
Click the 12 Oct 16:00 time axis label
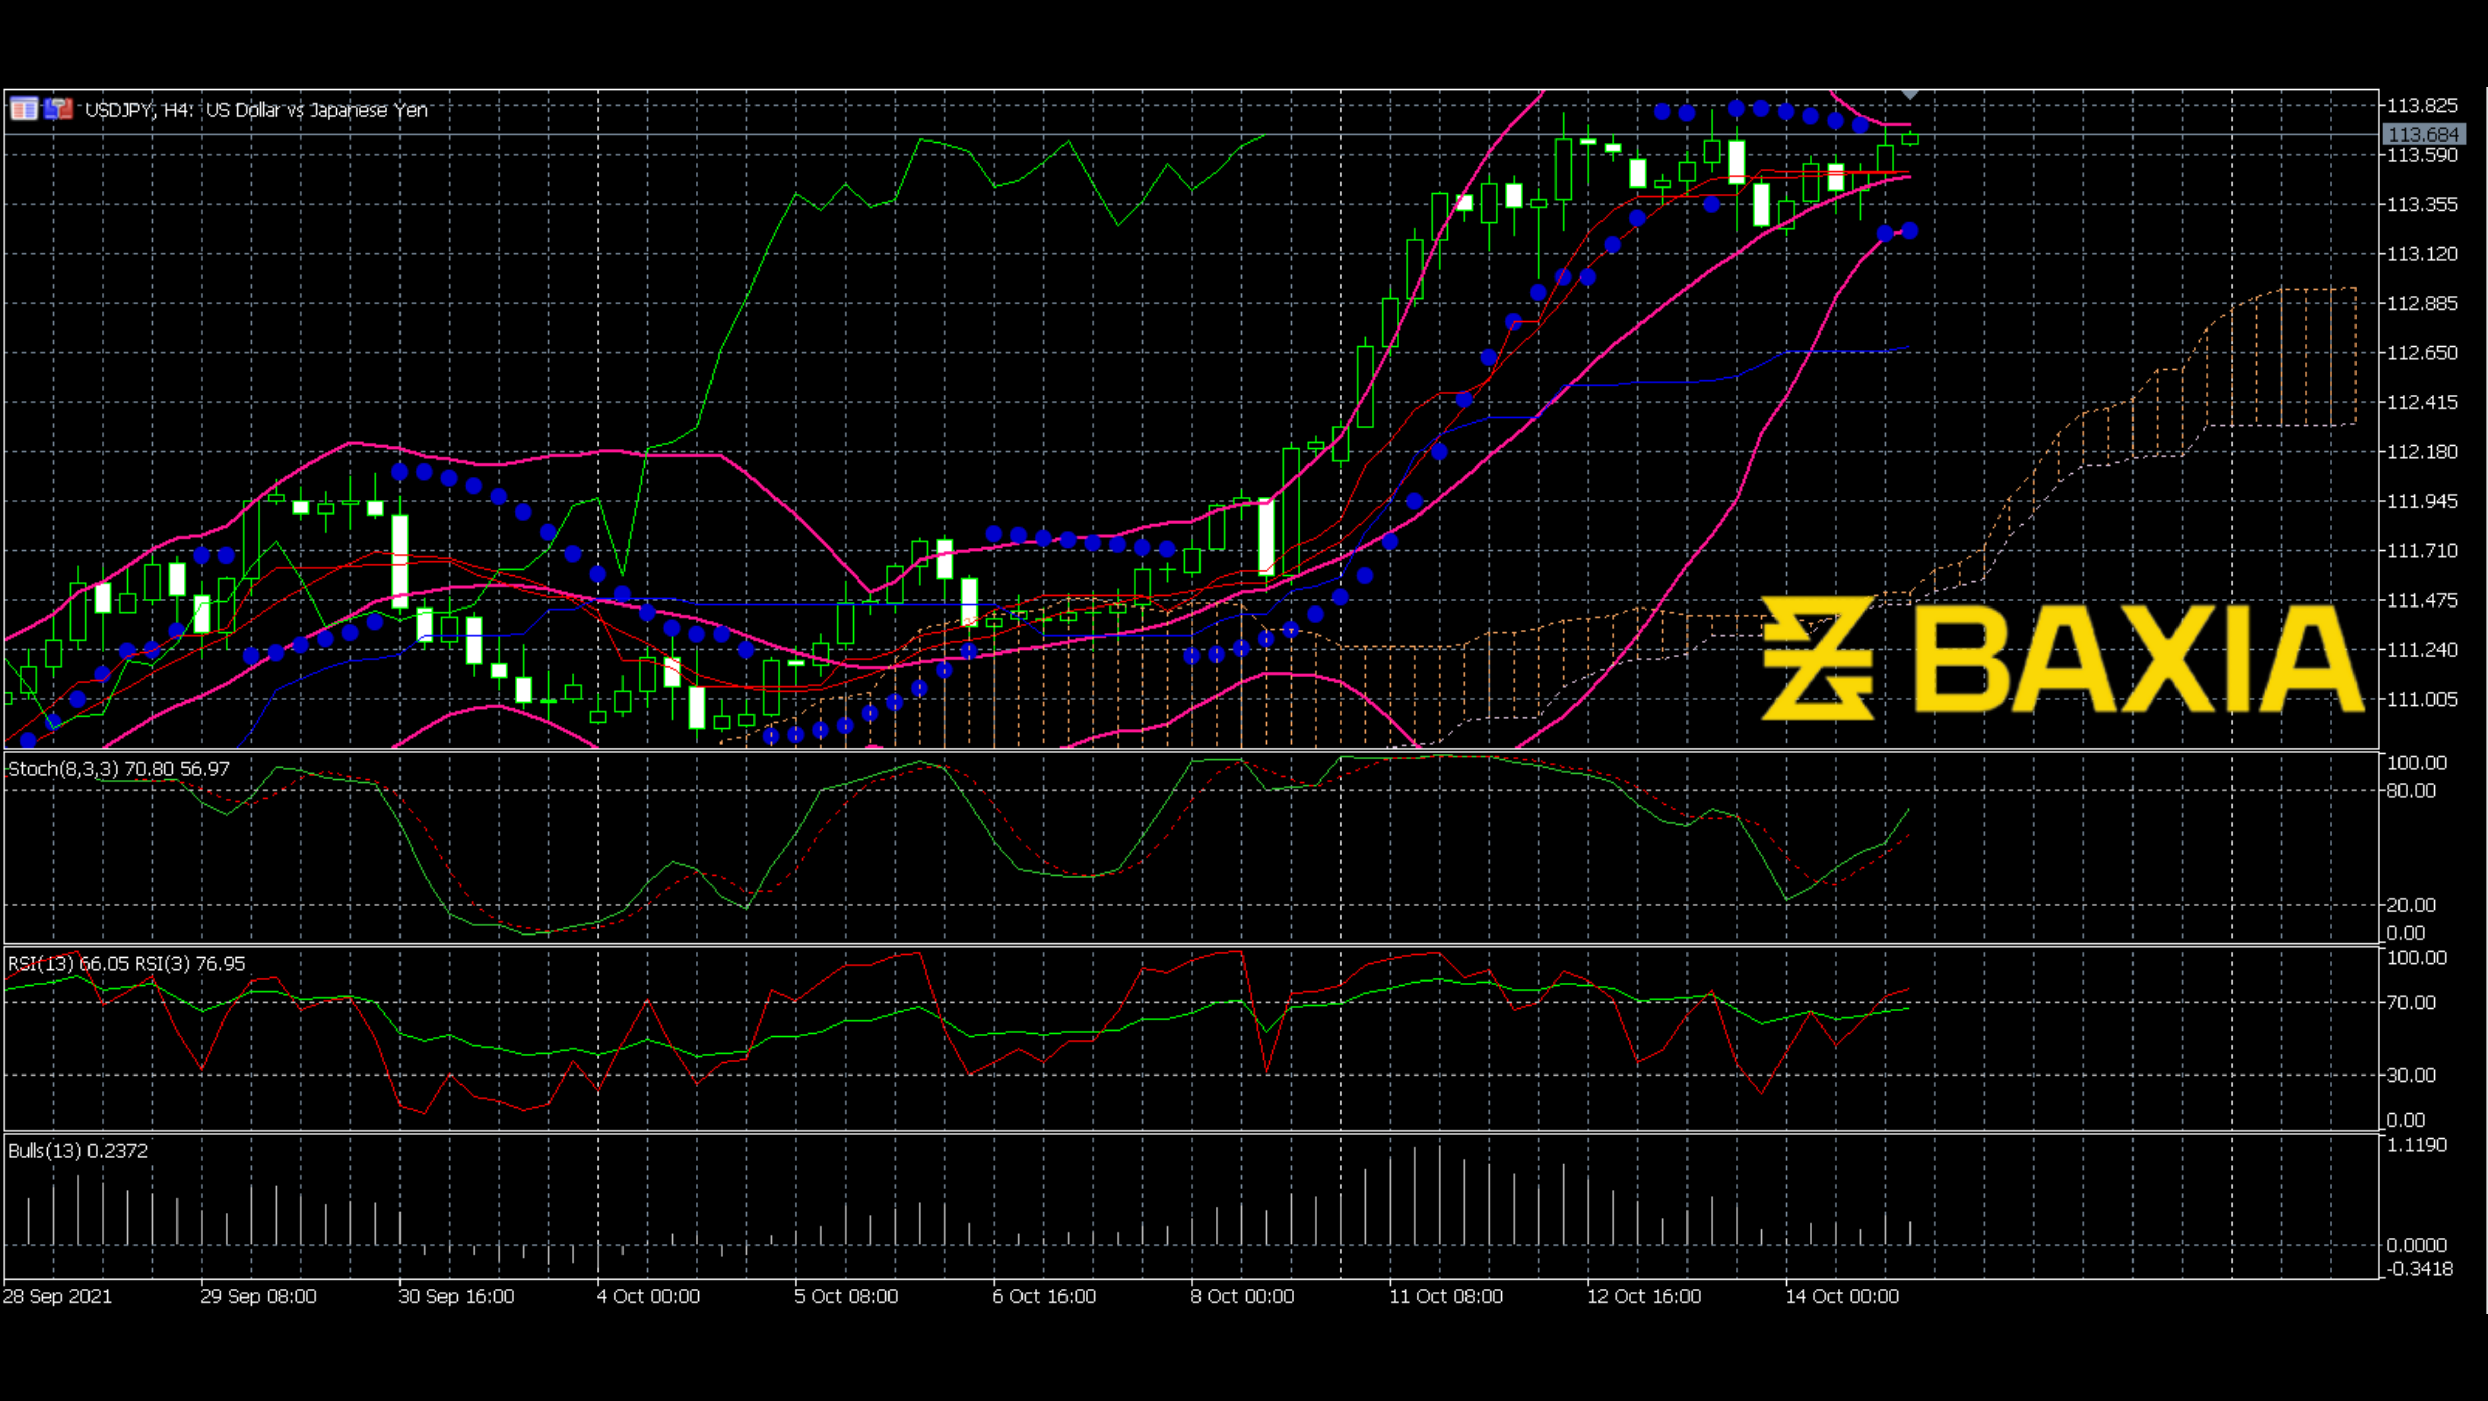[x=1644, y=1297]
